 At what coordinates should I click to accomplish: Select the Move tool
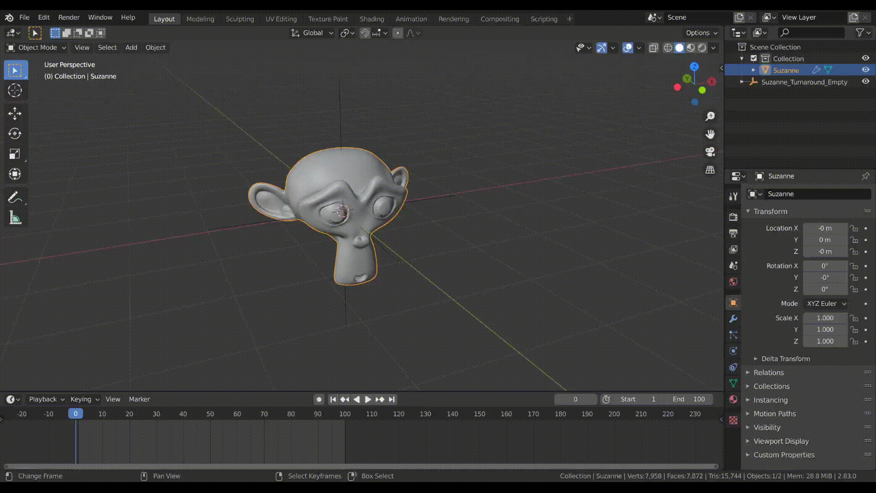pos(15,113)
